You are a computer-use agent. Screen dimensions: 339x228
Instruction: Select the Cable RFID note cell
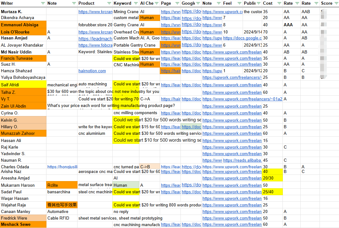62,218
